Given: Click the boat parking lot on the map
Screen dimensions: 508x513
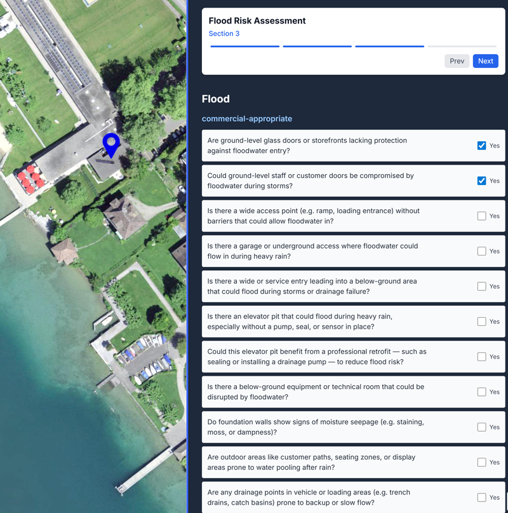Looking at the screenshot, I should pyautogui.click(x=144, y=359).
